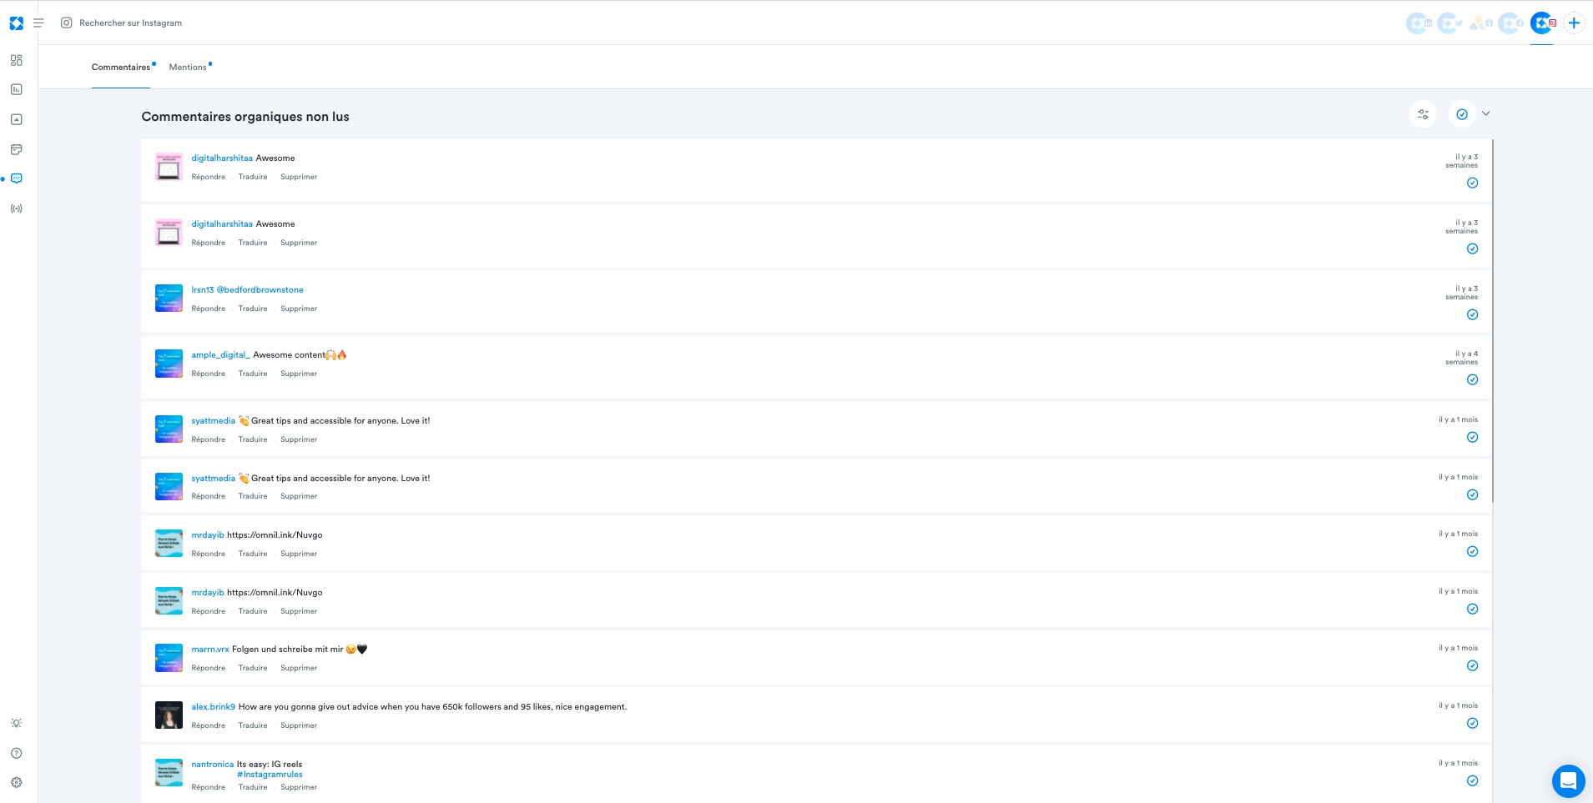Open the #Instagramrules hashtag link
The height and width of the screenshot is (803, 1593).
pyautogui.click(x=270, y=774)
